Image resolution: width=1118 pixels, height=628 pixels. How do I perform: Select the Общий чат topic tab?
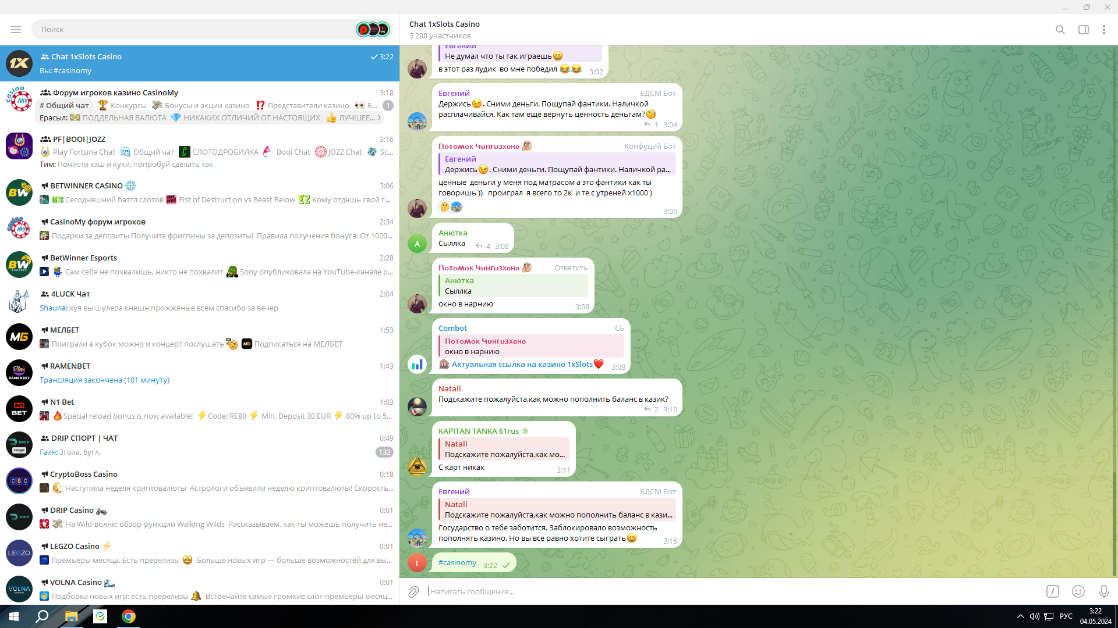[65, 105]
